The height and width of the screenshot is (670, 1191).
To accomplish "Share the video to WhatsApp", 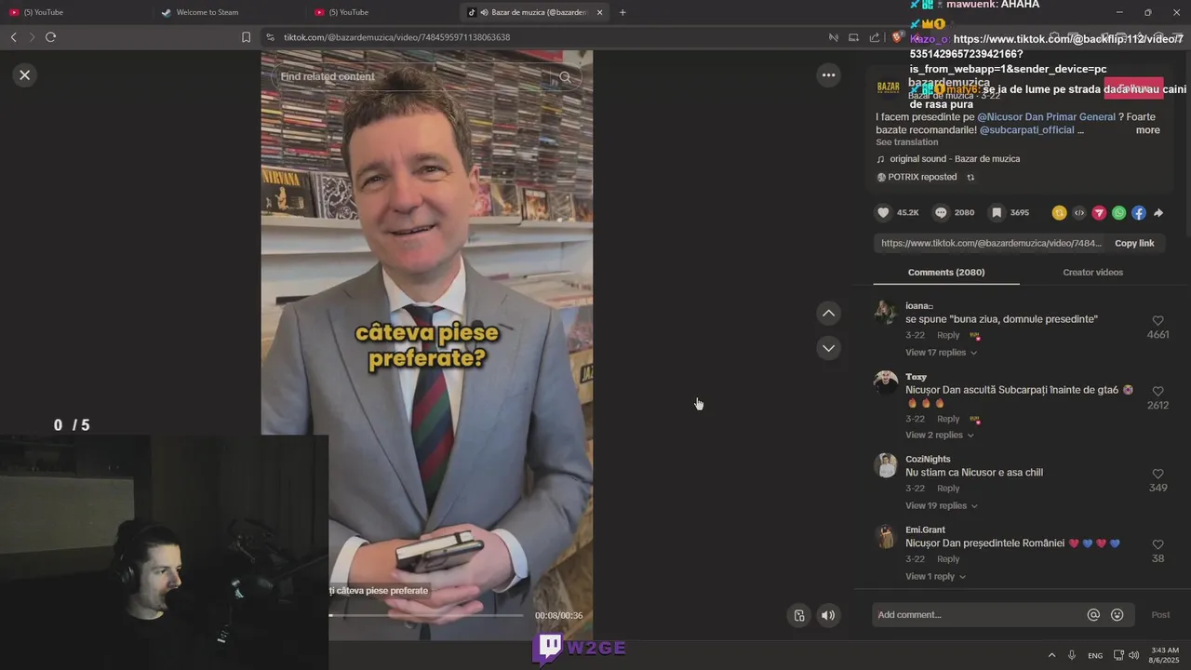I will [x=1119, y=213].
